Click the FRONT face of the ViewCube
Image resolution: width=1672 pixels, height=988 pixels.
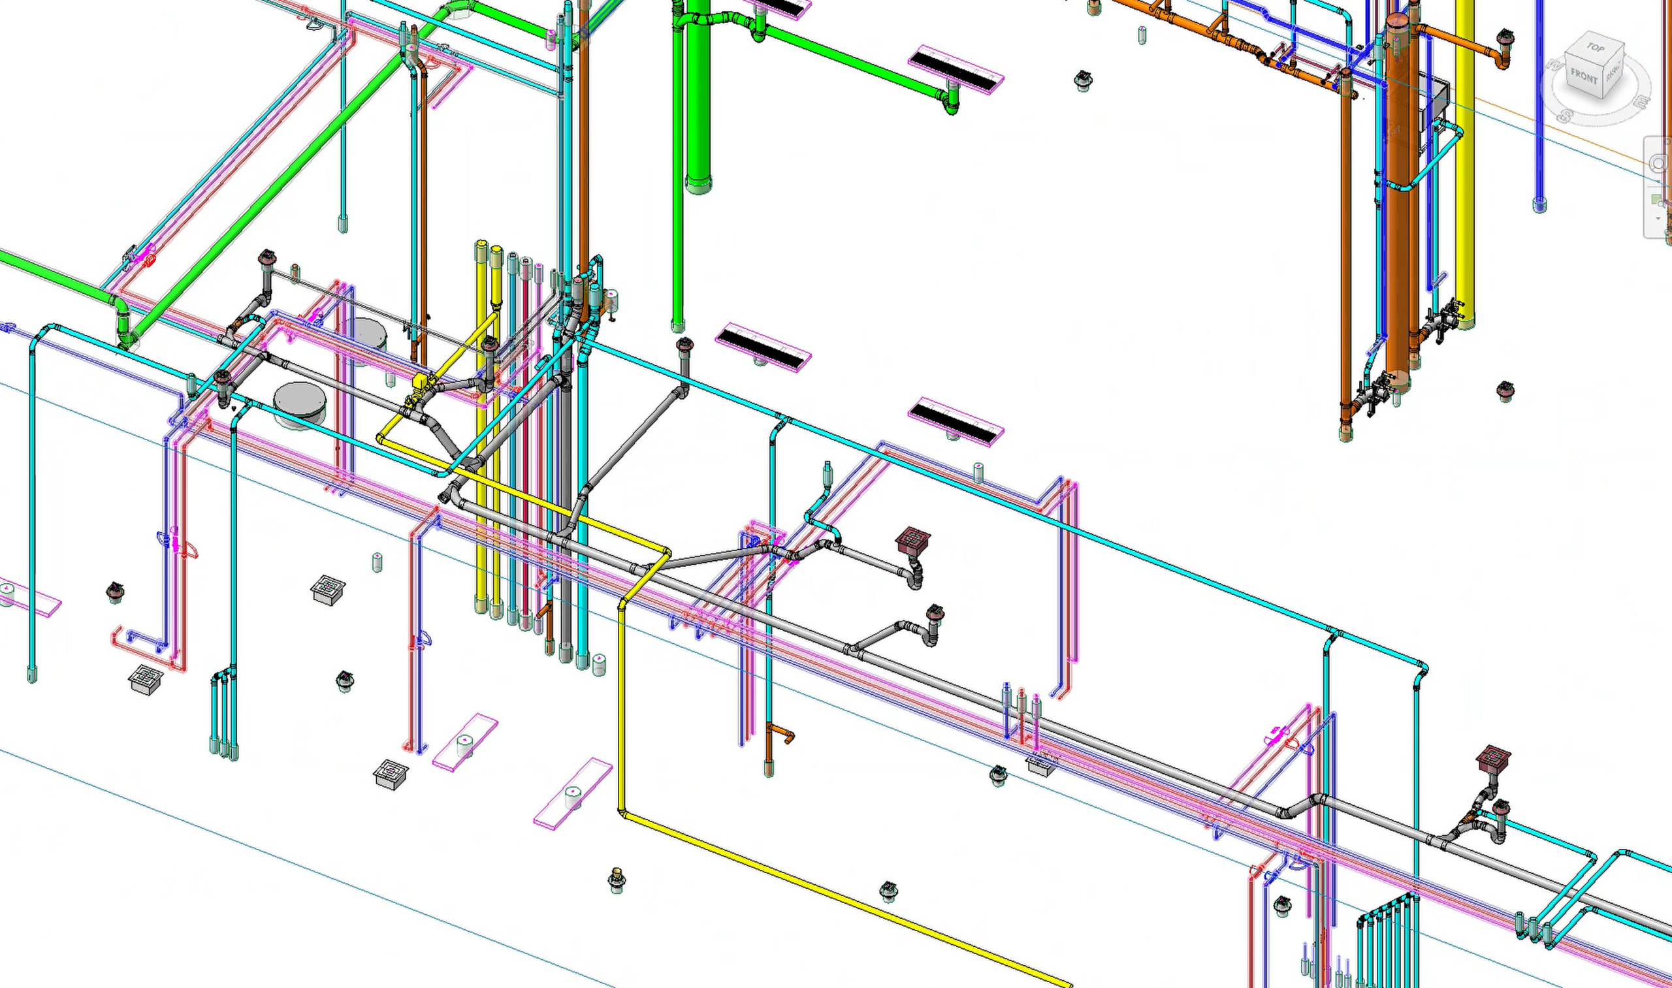(1584, 77)
